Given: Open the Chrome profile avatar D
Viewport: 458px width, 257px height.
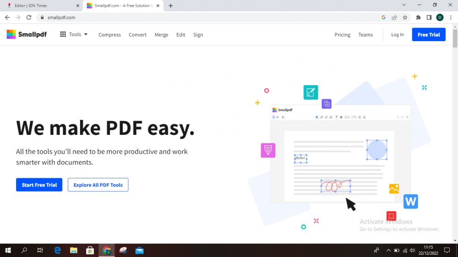Looking at the screenshot, I should [x=440, y=17].
